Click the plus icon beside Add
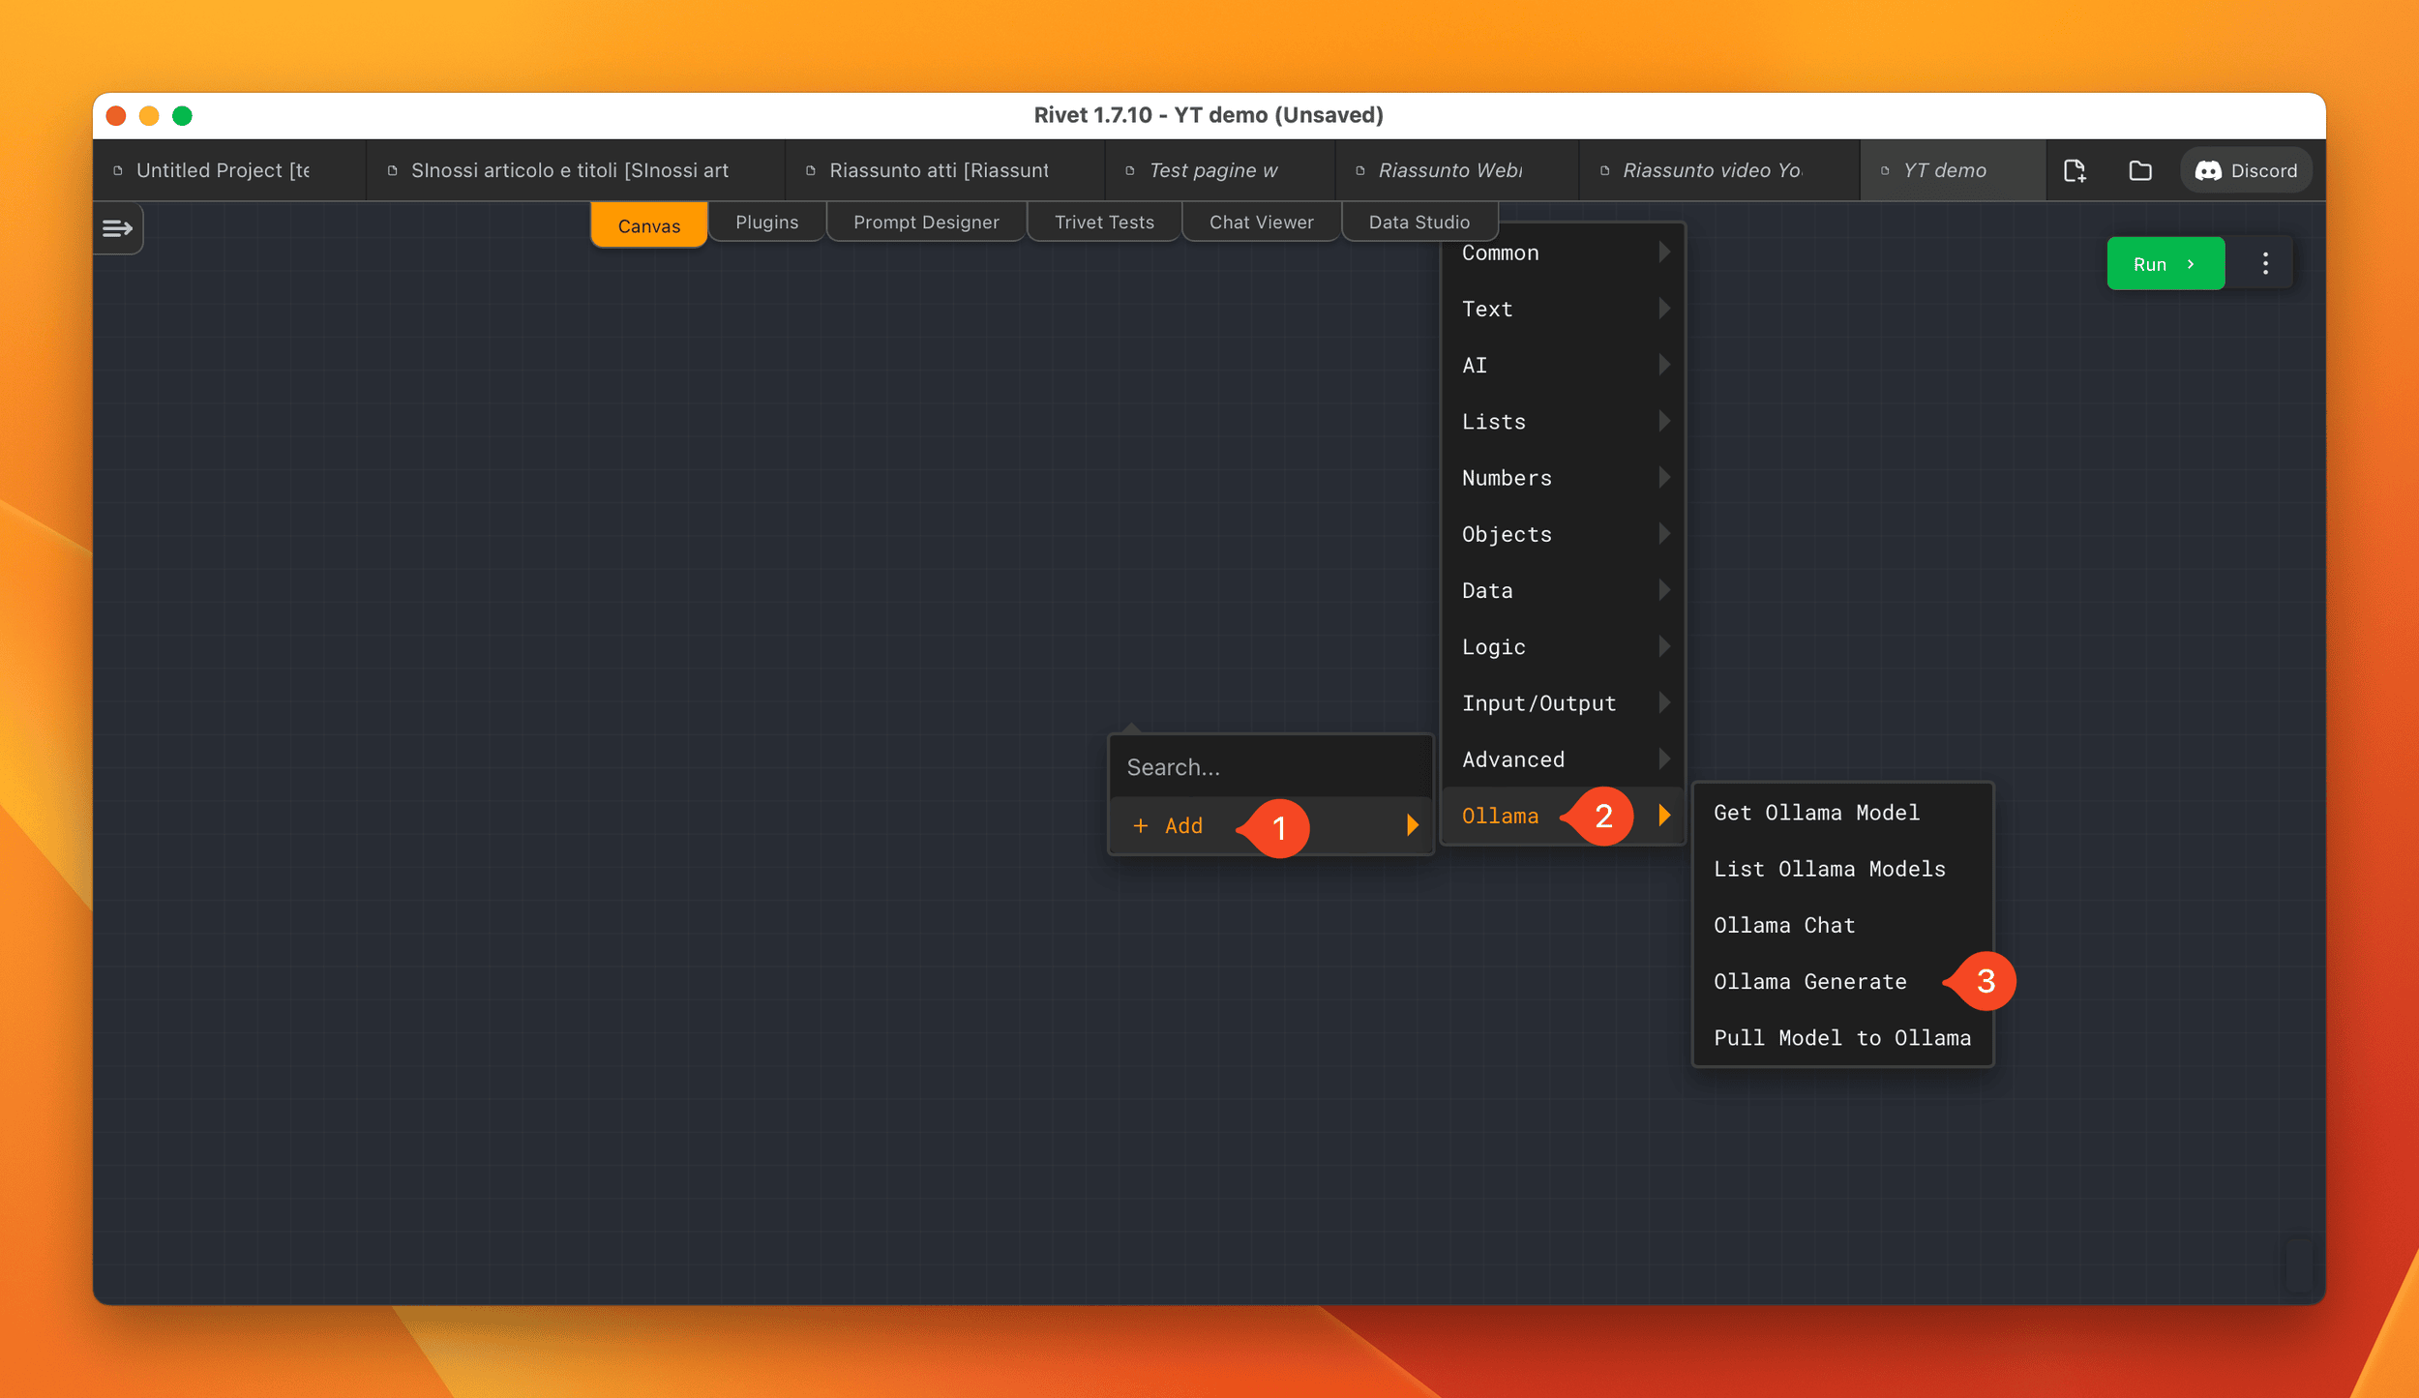 [x=1141, y=825]
